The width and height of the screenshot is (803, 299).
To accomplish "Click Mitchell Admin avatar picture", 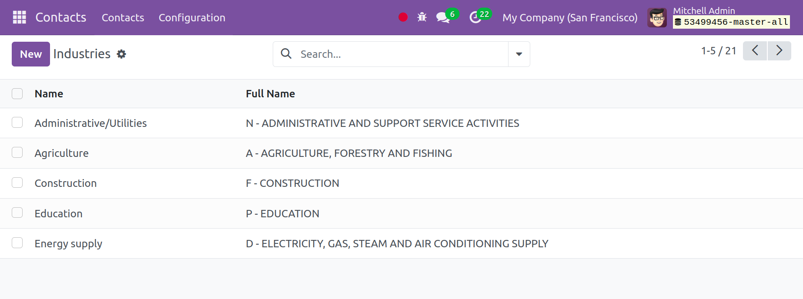I will coord(657,18).
